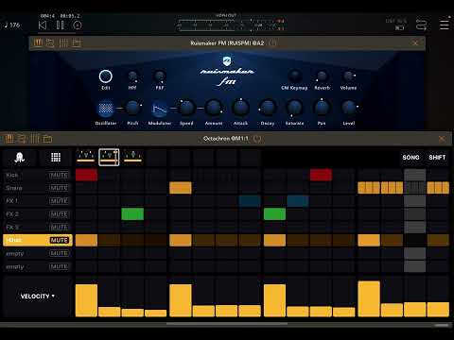This screenshot has height=340, width=454.
Task: Select the third pattern slot
Action: click(x=132, y=157)
